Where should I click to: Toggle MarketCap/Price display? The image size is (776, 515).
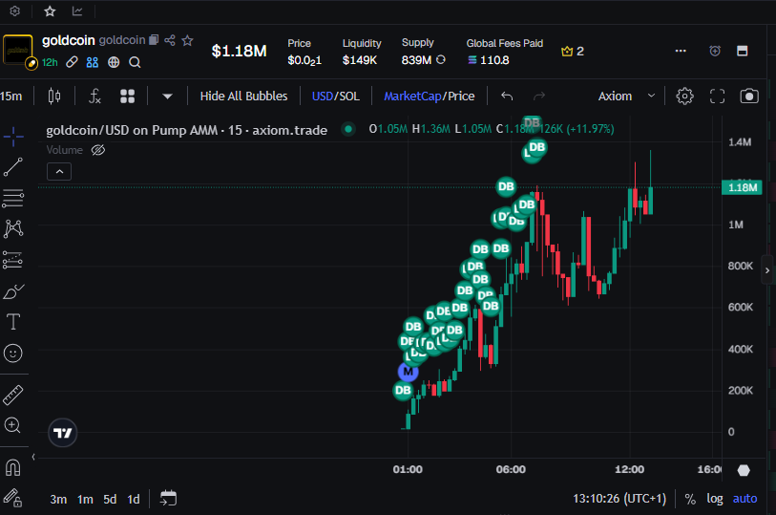click(x=430, y=97)
